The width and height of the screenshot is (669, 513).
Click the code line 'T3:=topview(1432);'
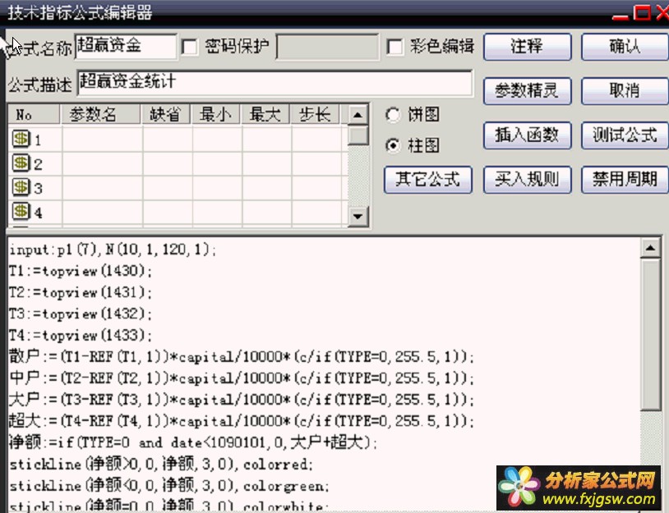(x=81, y=314)
